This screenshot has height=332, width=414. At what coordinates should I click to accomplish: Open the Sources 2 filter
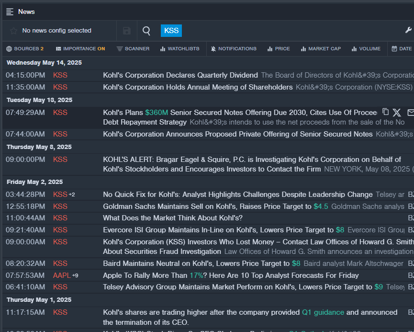tap(25, 49)
